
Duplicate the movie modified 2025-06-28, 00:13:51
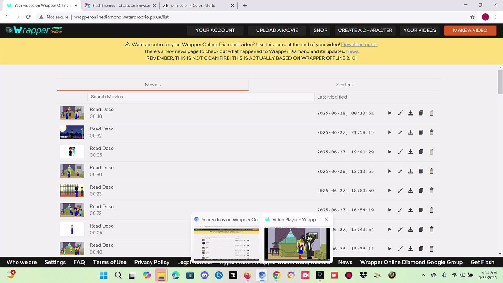(421, 113)
